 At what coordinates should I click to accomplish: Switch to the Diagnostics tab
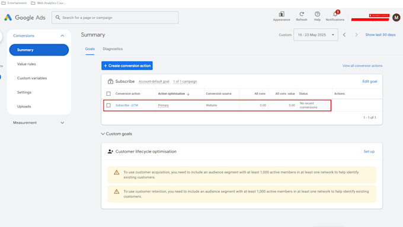(113, 48)
